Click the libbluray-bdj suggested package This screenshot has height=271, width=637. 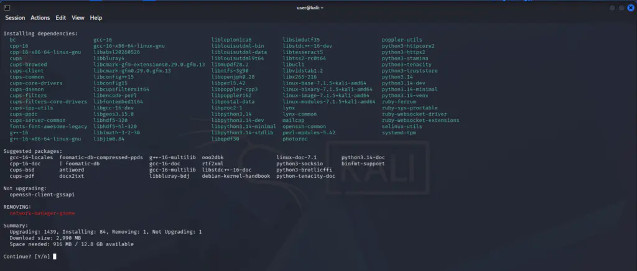coord(169,176)
